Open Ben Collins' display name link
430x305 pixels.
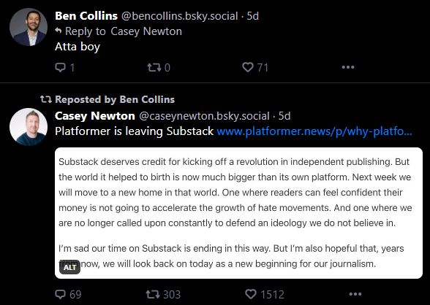[86, 16]
